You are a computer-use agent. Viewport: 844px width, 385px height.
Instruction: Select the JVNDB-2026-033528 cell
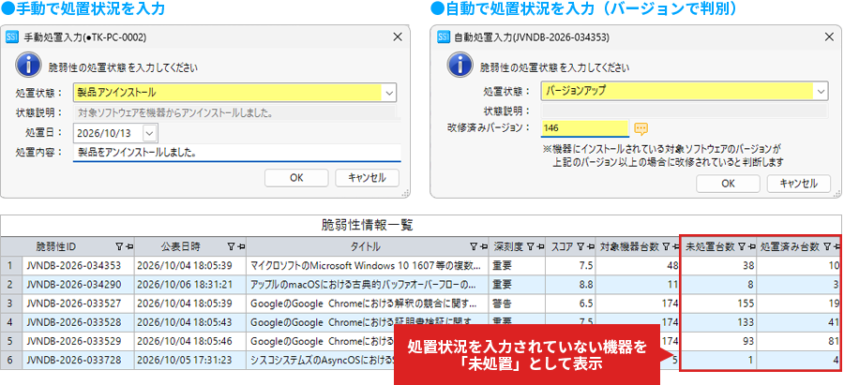point(78,322)
